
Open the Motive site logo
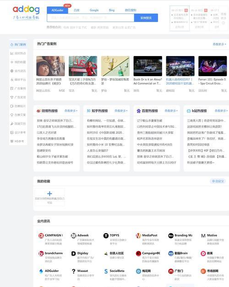point(203,236)
